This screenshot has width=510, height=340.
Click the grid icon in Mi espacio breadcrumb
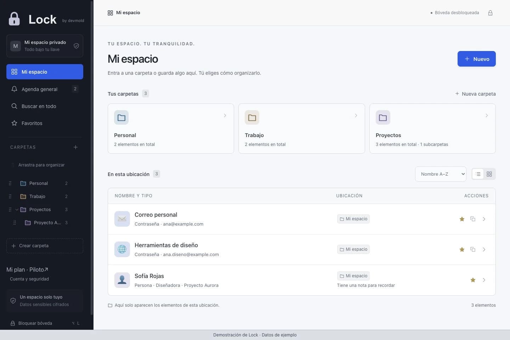click(x=110, y=13)
